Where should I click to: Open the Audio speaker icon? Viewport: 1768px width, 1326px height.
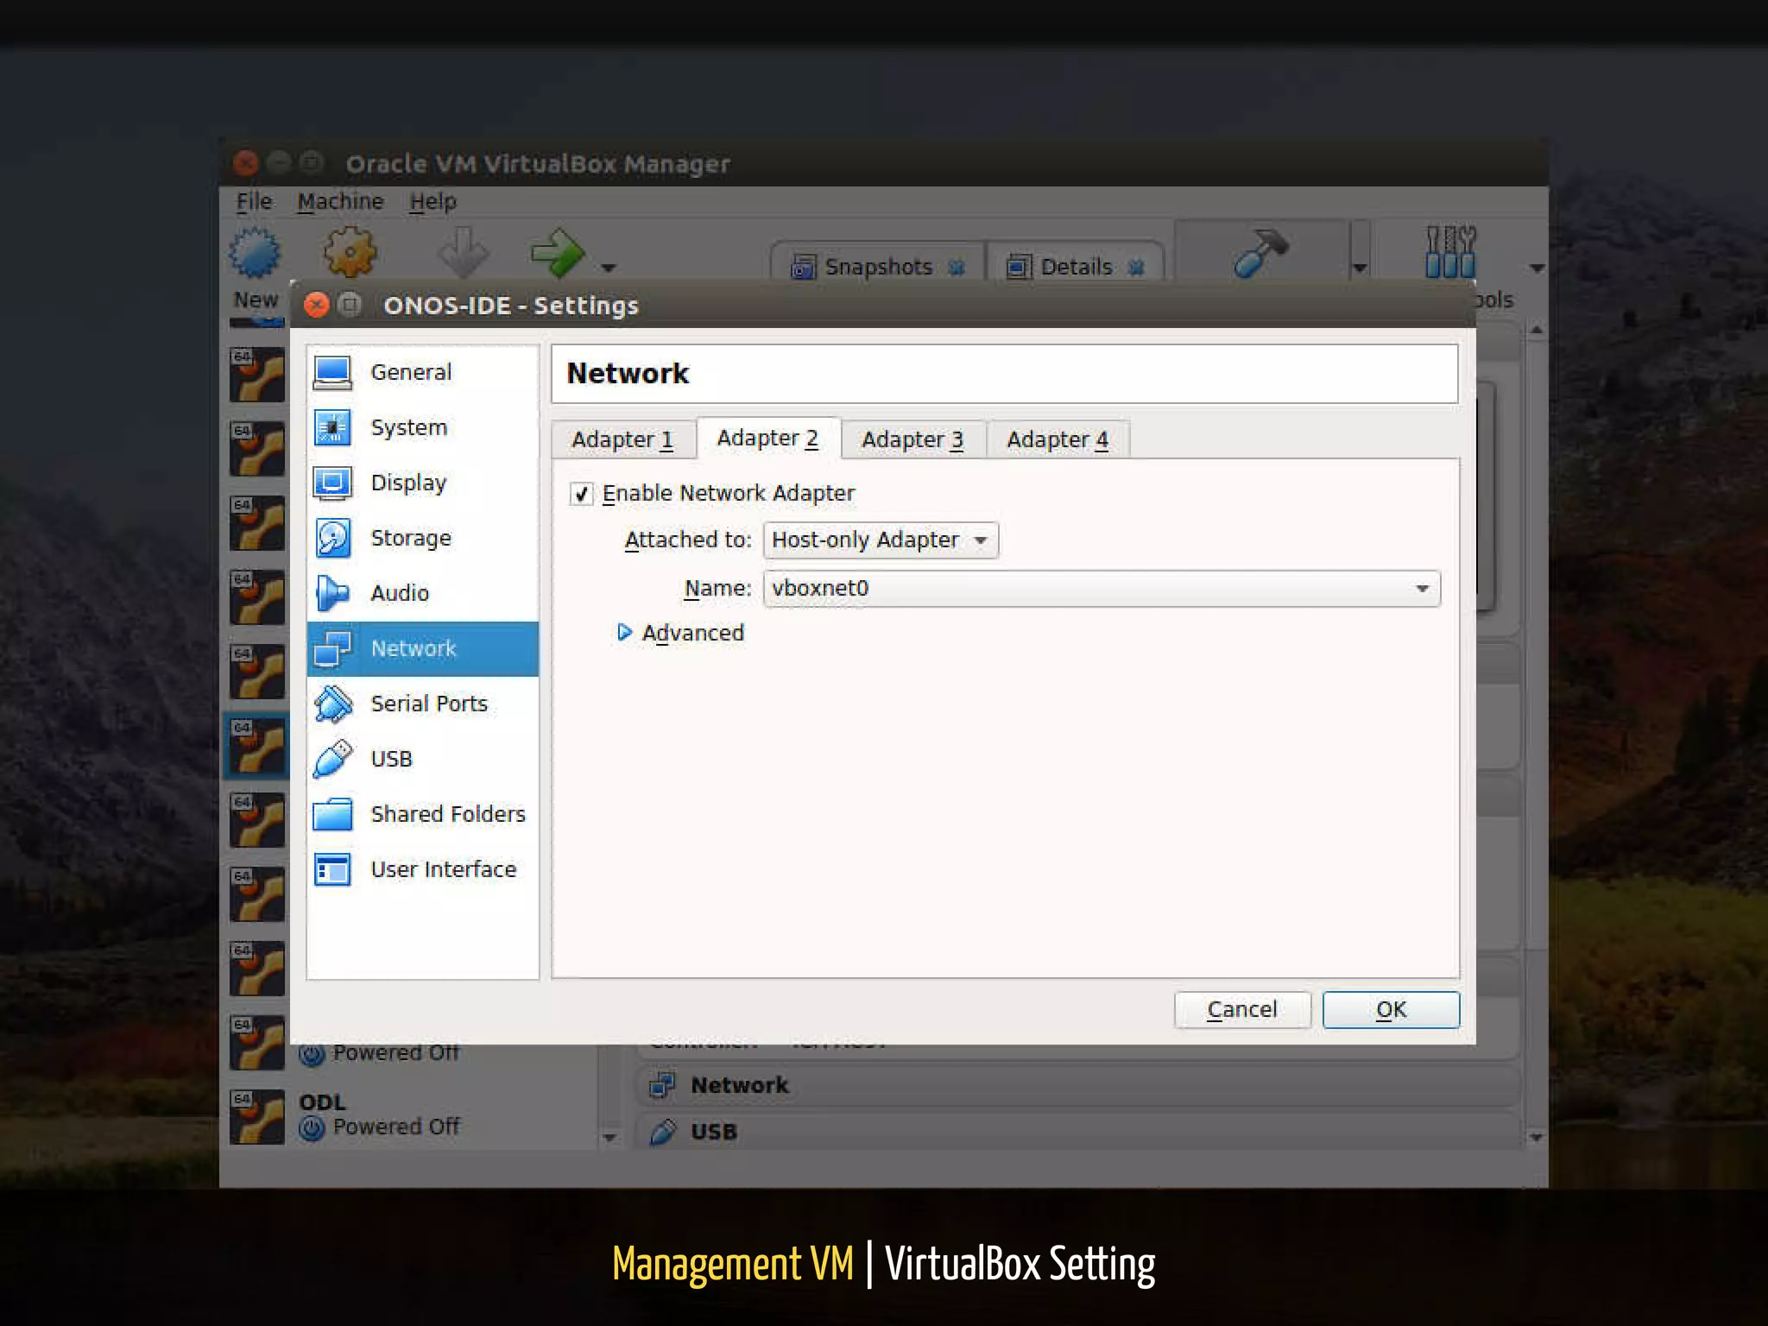(332, 593)
